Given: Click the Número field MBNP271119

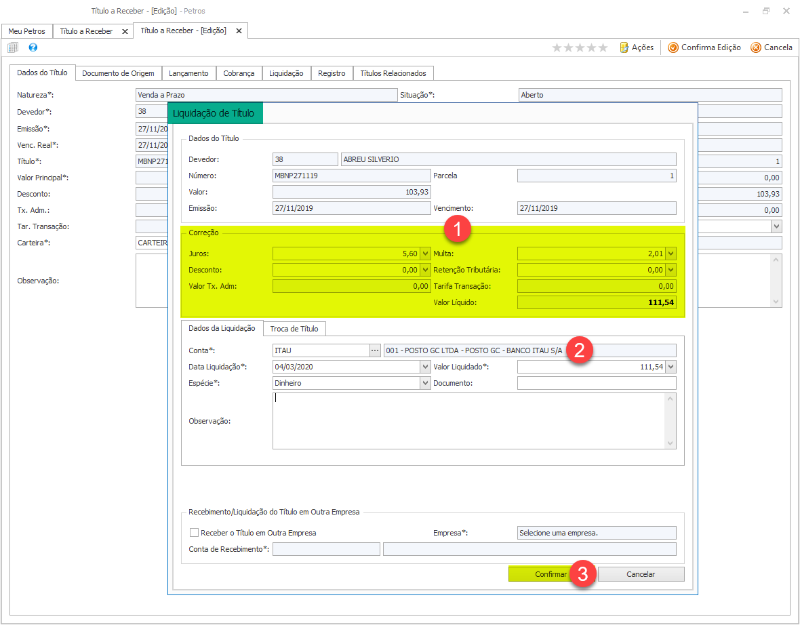Looking at the screenshot, I should (x=352, y=176).
